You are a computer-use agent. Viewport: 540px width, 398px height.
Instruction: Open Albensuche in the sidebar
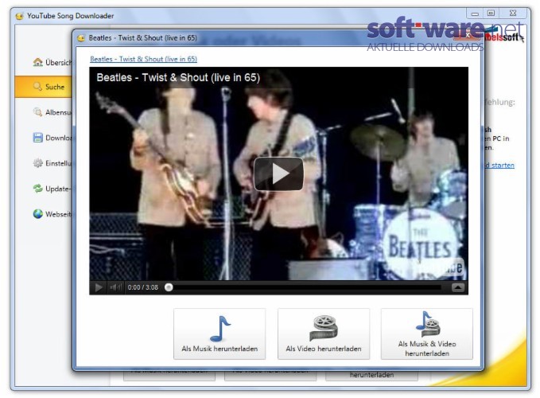52,112
